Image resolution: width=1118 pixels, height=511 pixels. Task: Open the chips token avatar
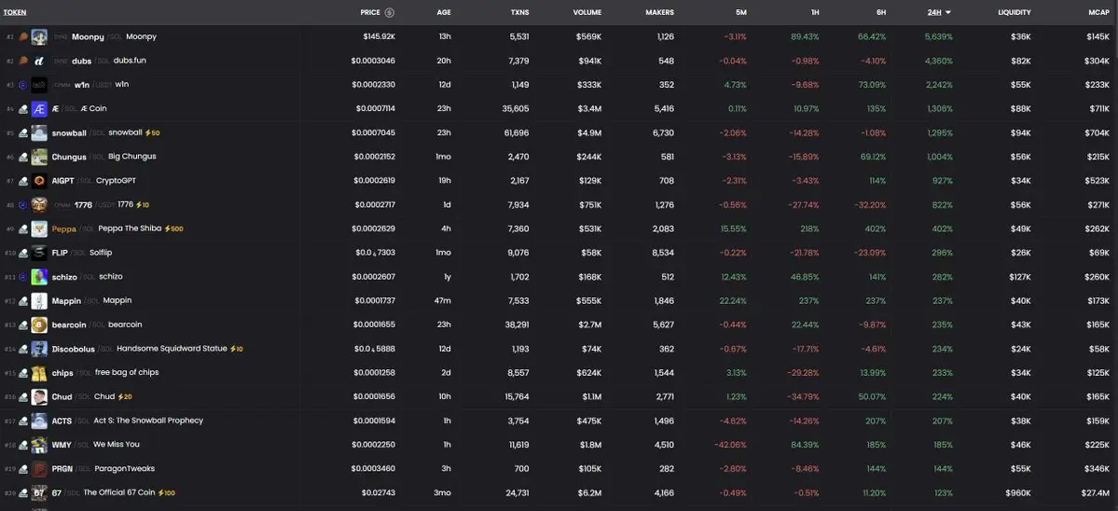click(x=39, y=373)
